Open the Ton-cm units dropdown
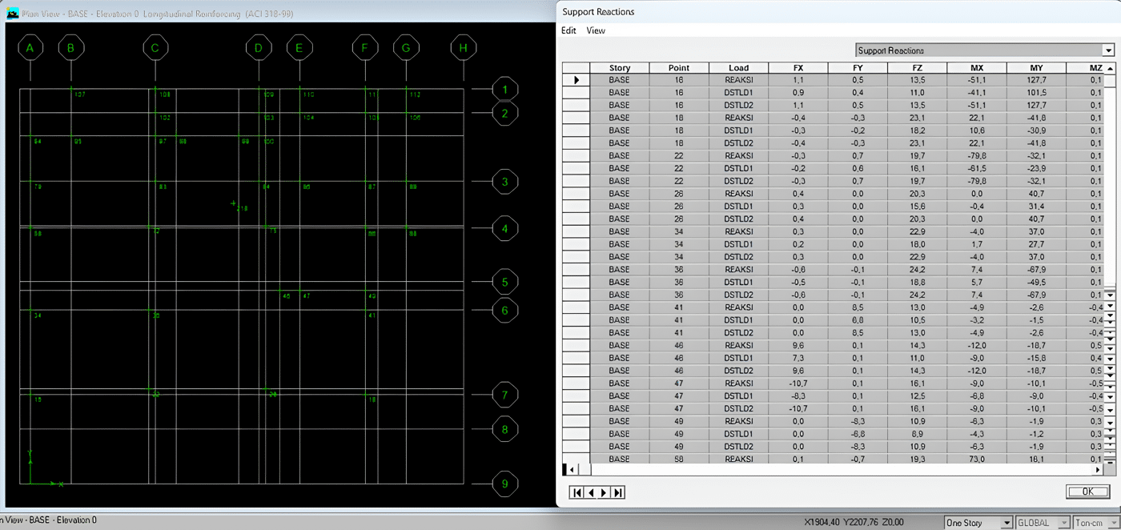Viewport: 1121px width, 530px height. point(1114,523)
